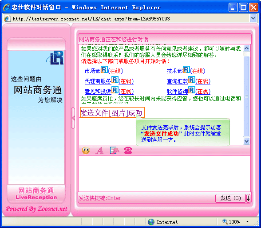Open the zoom level 100% dropdown
This screenshot has width=261, height=228.
coord(248,222)
